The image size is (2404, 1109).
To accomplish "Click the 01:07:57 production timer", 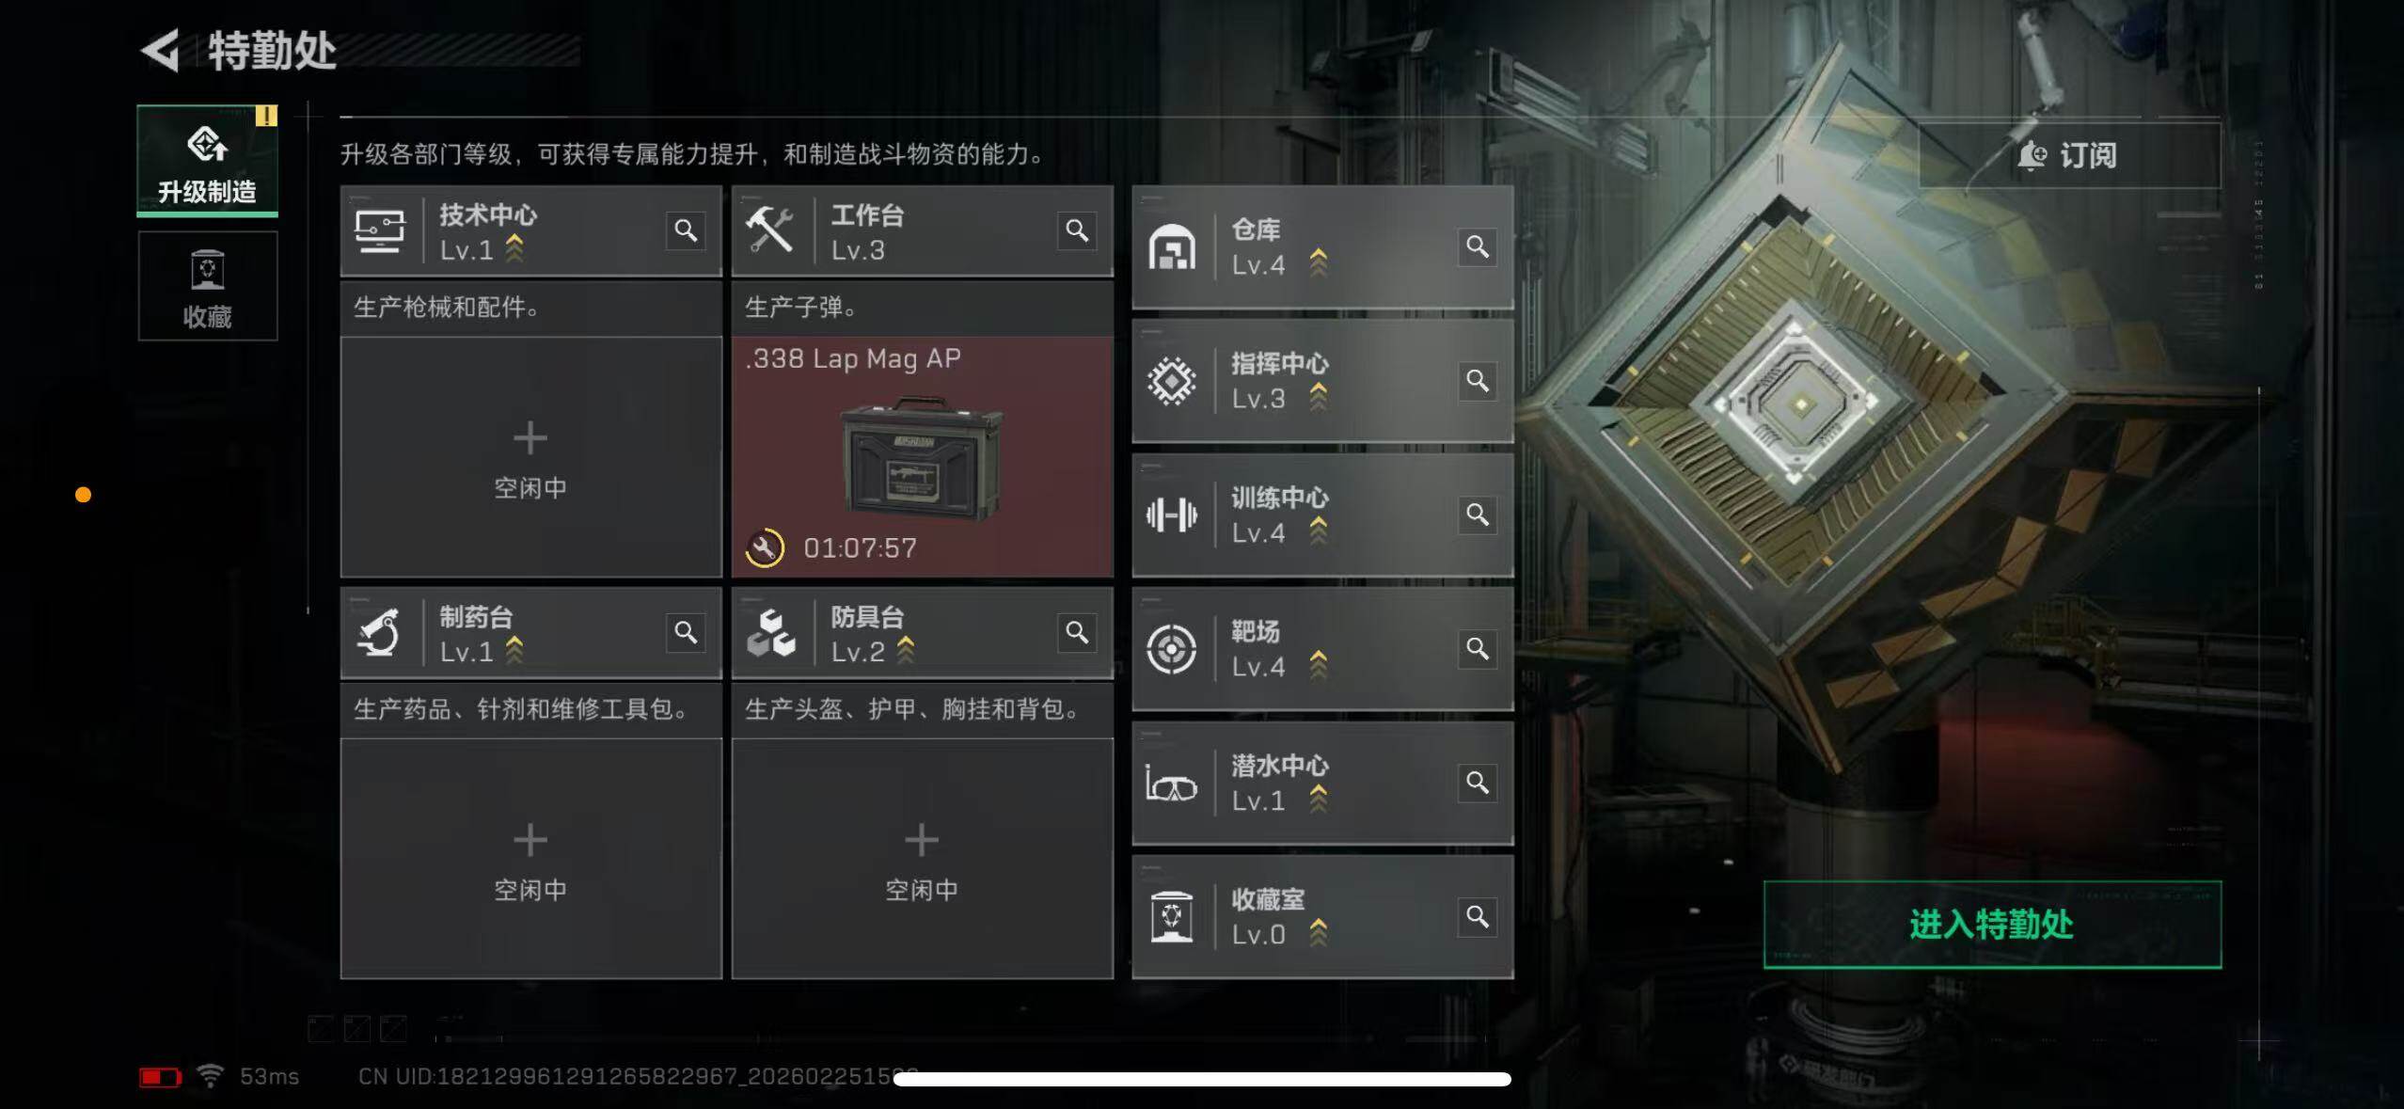I will click(860, 548).
